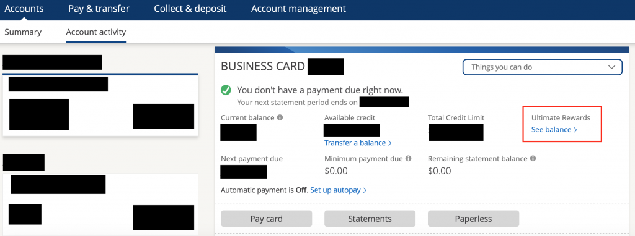Open the Account management menu
635x236 pixels.
298,9
